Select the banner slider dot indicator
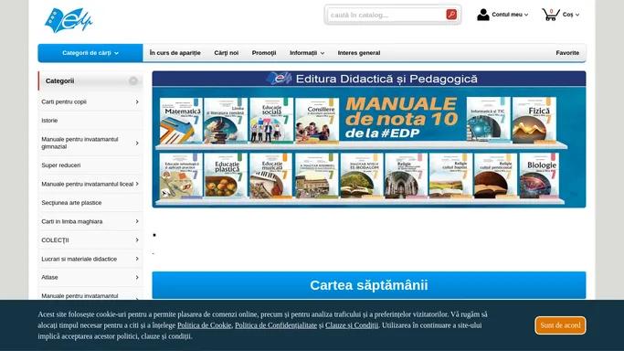The height and width of the screenshot is (351, 624). tap(154, 235)
